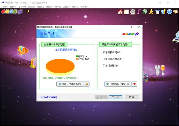
Task: Click the red house home icon
Action: click(120, 12)
